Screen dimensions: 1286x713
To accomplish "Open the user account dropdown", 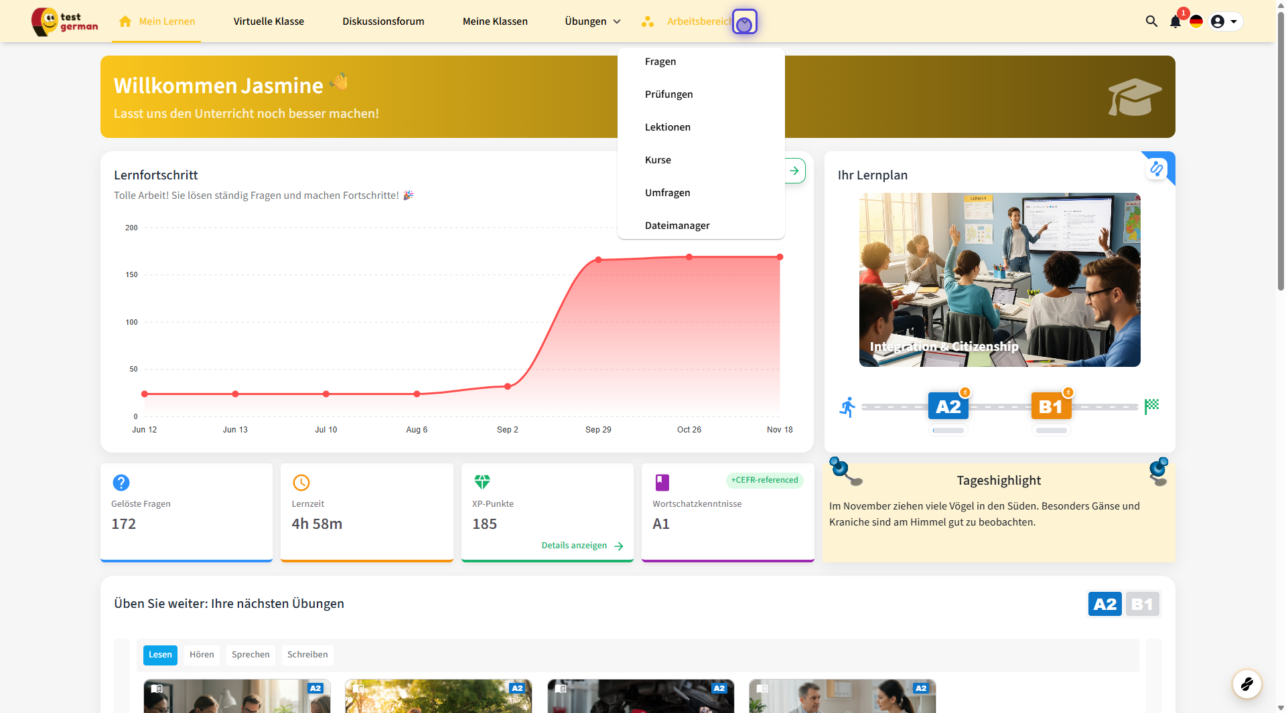I will pos(1225,21).
